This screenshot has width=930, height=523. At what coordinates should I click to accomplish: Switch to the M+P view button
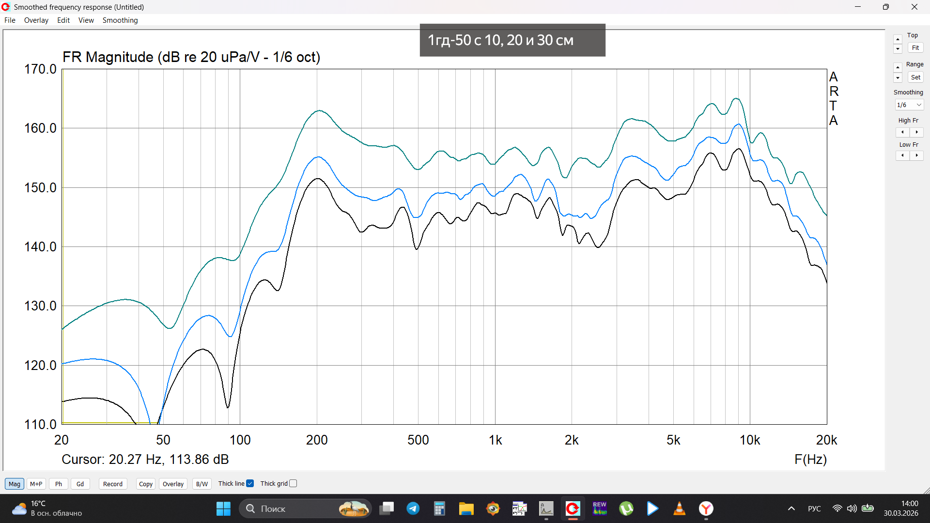pos(36,484)
